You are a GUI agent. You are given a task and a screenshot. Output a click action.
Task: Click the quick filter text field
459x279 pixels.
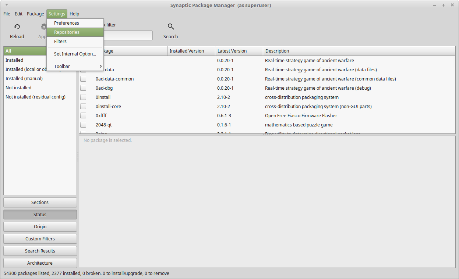pos(128,36)
